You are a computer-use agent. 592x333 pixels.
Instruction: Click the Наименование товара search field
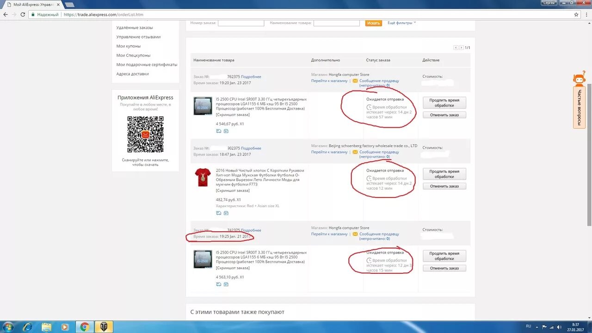[x=337, y=23]
